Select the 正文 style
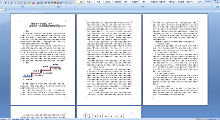The width and height of the screenshot is (220, 120). [x=80, y=2]
